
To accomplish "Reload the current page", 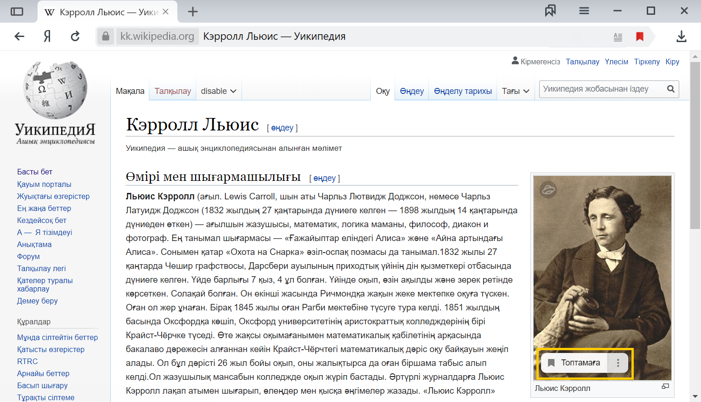I will pyautogui.click(x=75, y=36).
